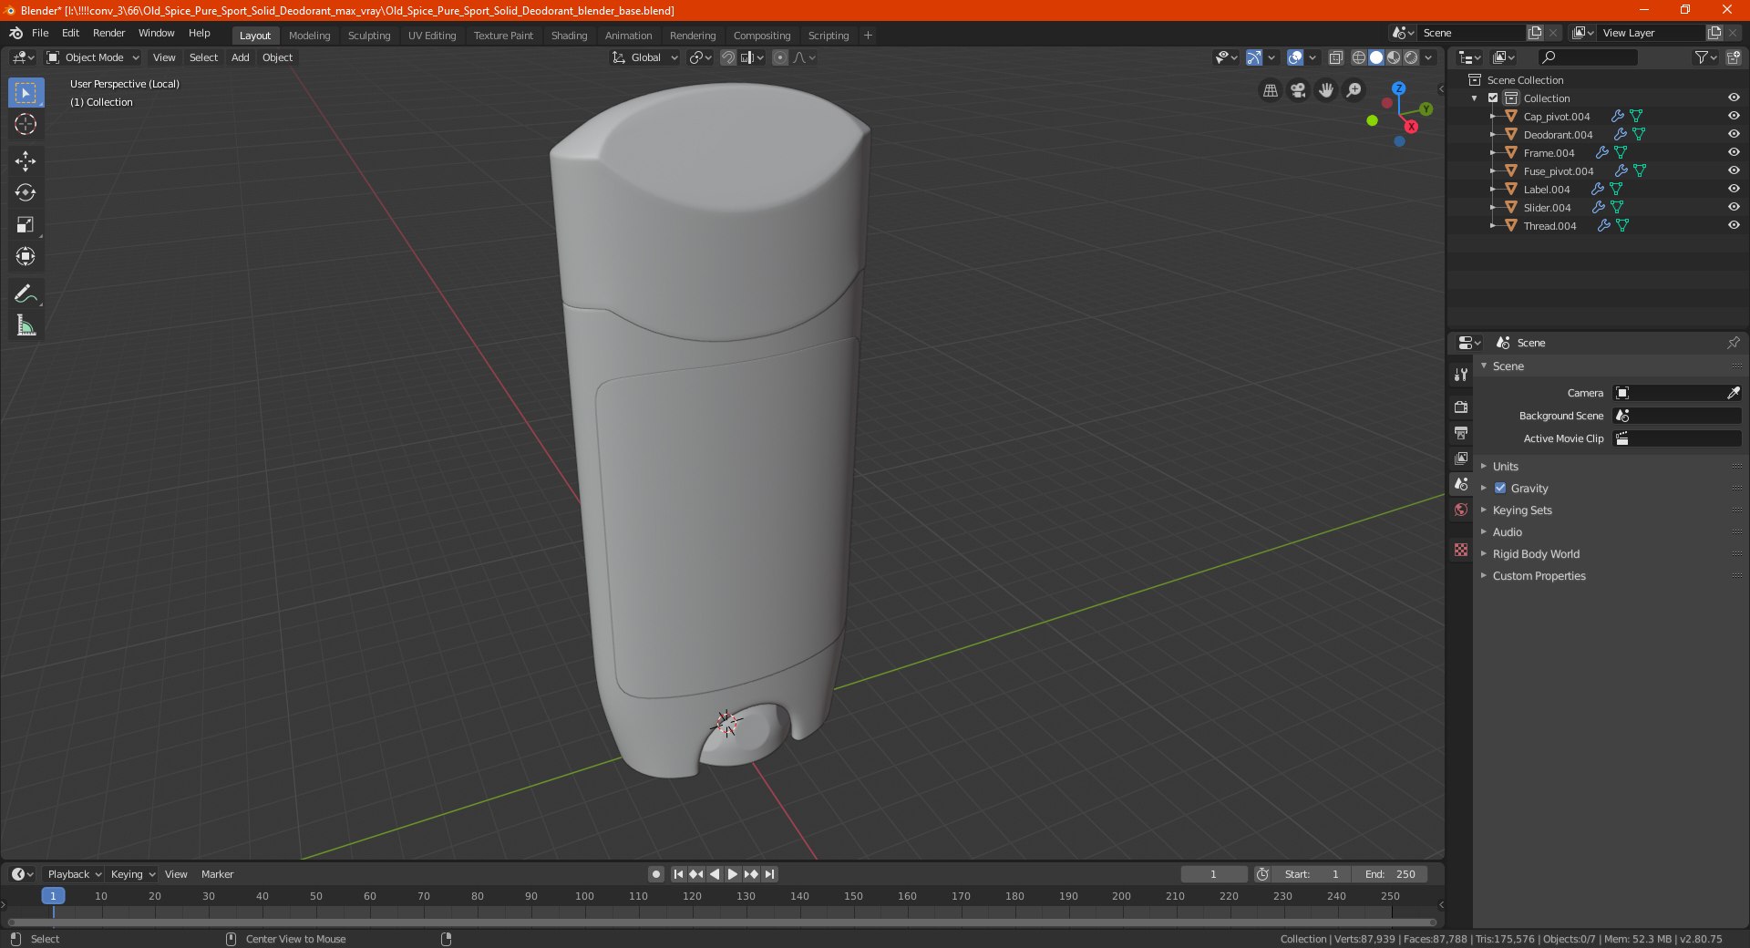Screen dimensions: 1750x948
Task: Hide Deodorant.004 with its eye icon
Action: tap(1734, 134)
